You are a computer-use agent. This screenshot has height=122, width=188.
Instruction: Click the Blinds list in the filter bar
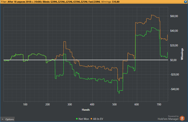[72, 2]
